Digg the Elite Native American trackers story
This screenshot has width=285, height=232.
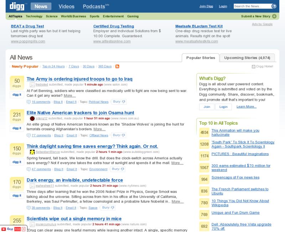tap(17, 128)
